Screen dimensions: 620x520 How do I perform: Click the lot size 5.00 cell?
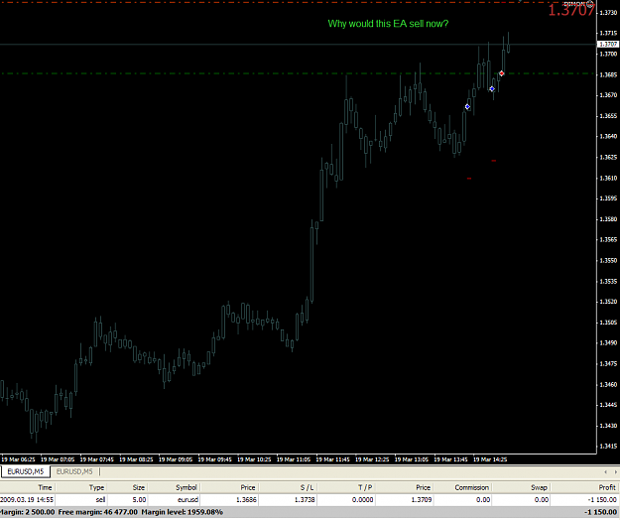pos(139,500)
